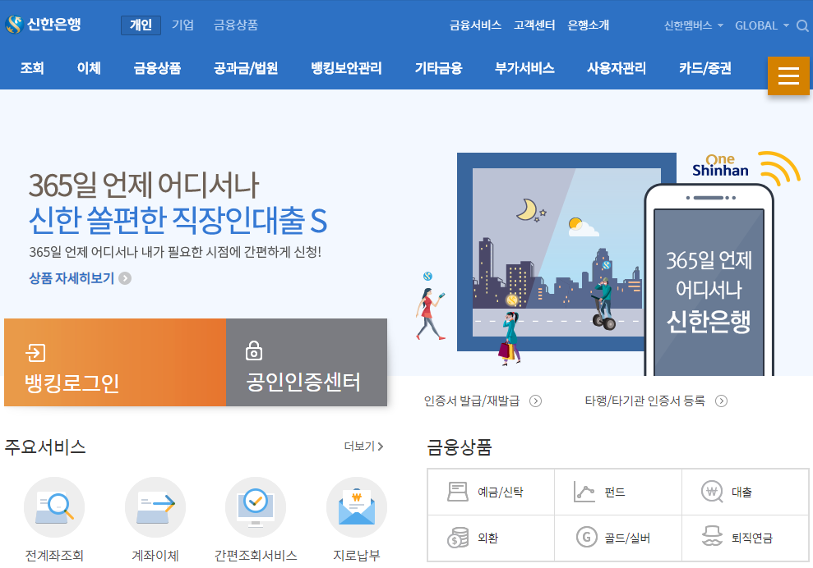
Task: Click the circled arrow beside 인증서 발급/재발급
Action: [536, 401]
